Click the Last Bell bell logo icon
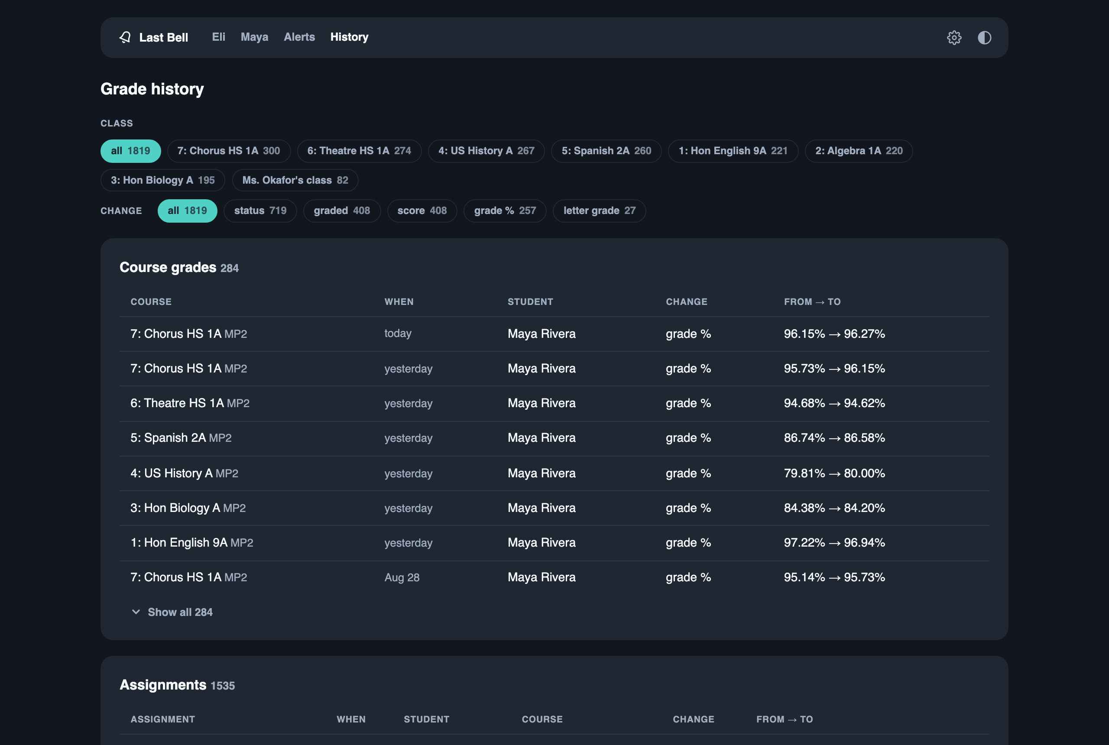The width and height of the screenshot is (1109, 745). (x=125, y=38)
